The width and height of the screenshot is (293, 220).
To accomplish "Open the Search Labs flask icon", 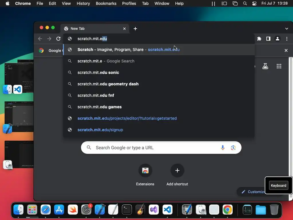I will 265,66.
